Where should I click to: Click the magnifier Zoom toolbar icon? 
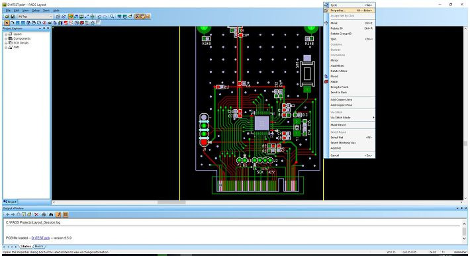coord(112,17)
